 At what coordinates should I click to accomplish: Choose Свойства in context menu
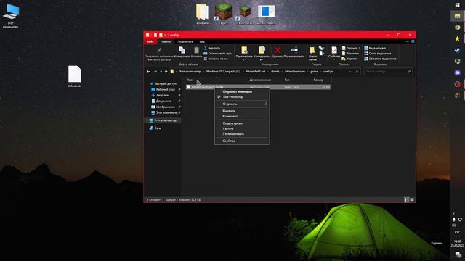click(x=242, y=141)
